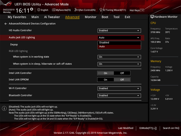Click the EZ Tuning Wizard lightbulb icon

tap(101, 10)
